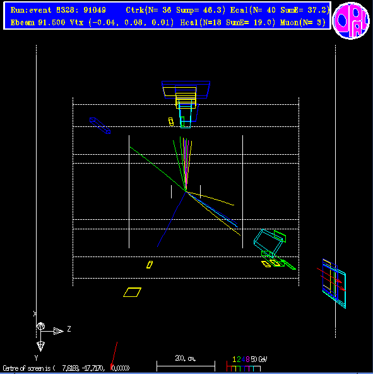Click the Z axis arrowhead
The height and width of the screenshot is (374, 373).
[x=59, y=331]
